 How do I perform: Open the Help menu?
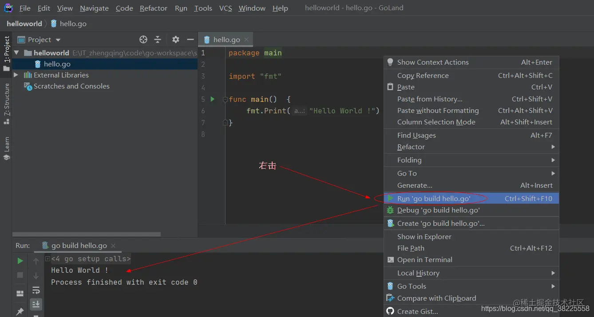[280, 8]
